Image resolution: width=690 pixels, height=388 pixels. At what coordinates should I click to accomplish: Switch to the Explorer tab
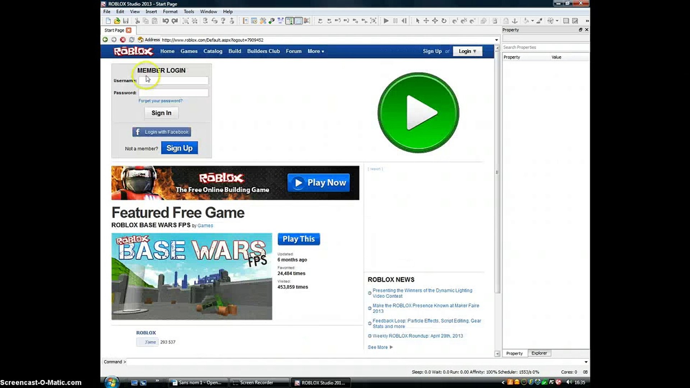(x=539, y=353)
